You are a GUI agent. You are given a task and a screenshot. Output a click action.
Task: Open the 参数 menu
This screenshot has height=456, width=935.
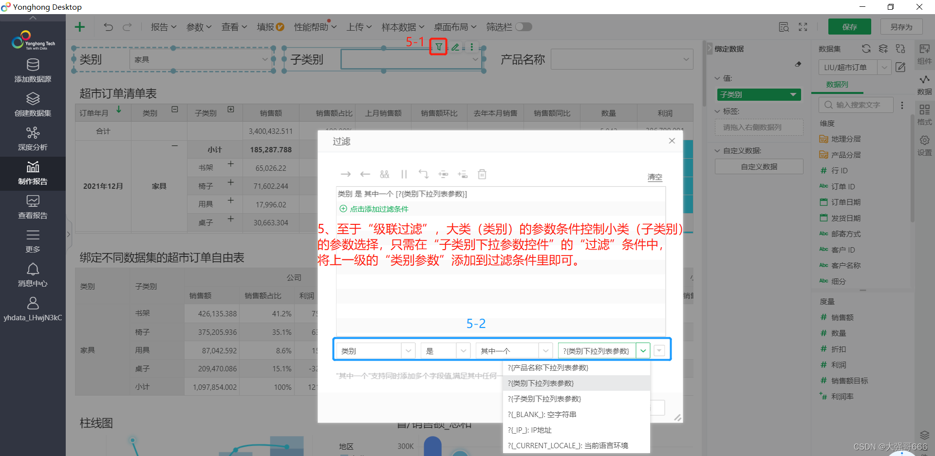pyautogui.click(x=199, y=27)
